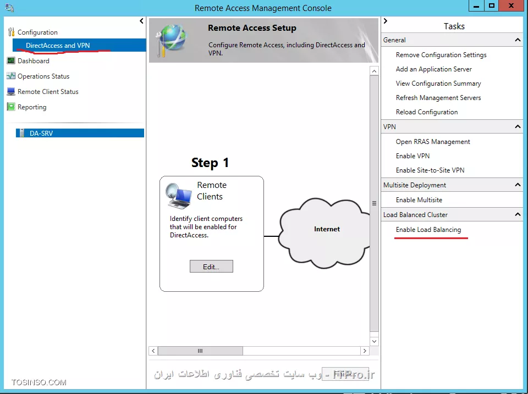Click the DA-SRV server icon

pyautogui.click(x=22, y=133)
